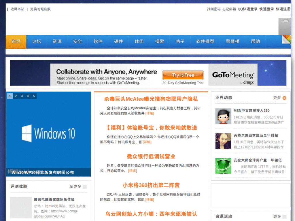Open the cartoon avatar for MSN中文网将接入360
The width and height of the screenshot is (295, 221).
click(223, 116)
